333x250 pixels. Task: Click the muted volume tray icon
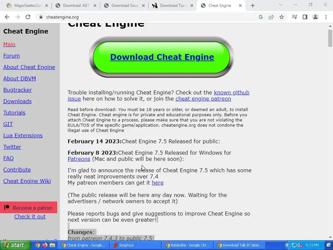pyautogui.click(x=300, y=245)
